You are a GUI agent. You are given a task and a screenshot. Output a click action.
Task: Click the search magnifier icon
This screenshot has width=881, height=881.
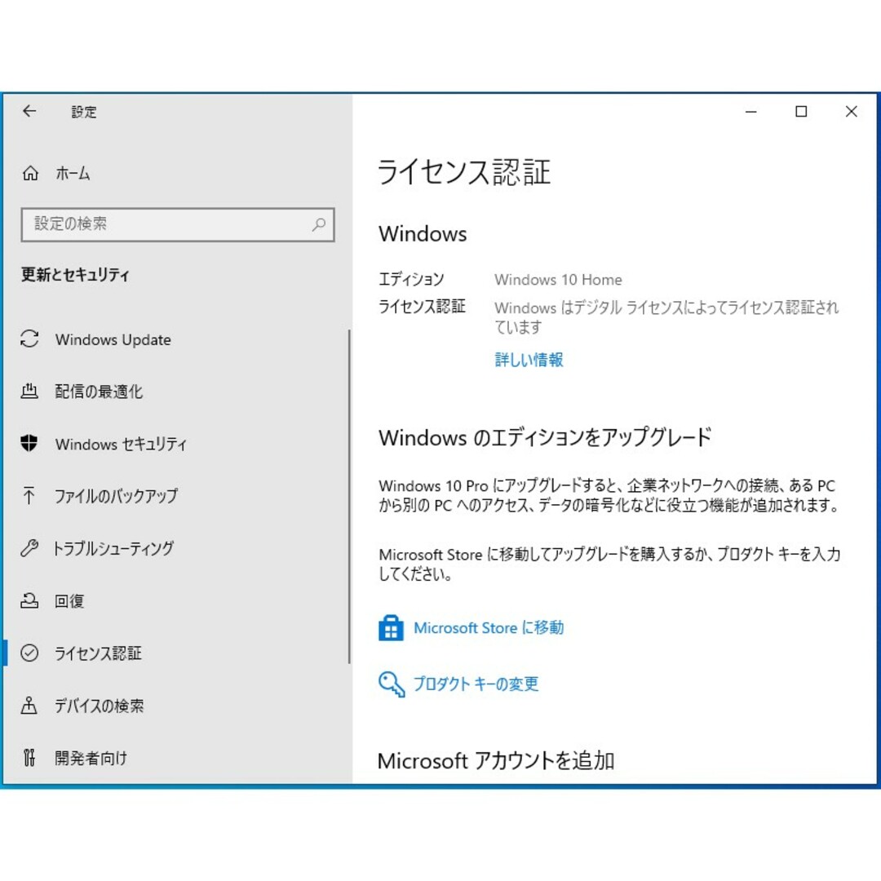coord(319,225)
